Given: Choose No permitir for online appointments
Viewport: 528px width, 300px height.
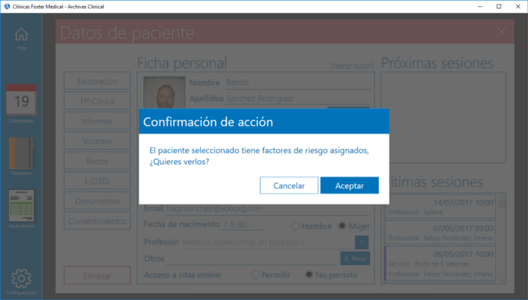Looking at the screenshot, I should pos(309,274).
